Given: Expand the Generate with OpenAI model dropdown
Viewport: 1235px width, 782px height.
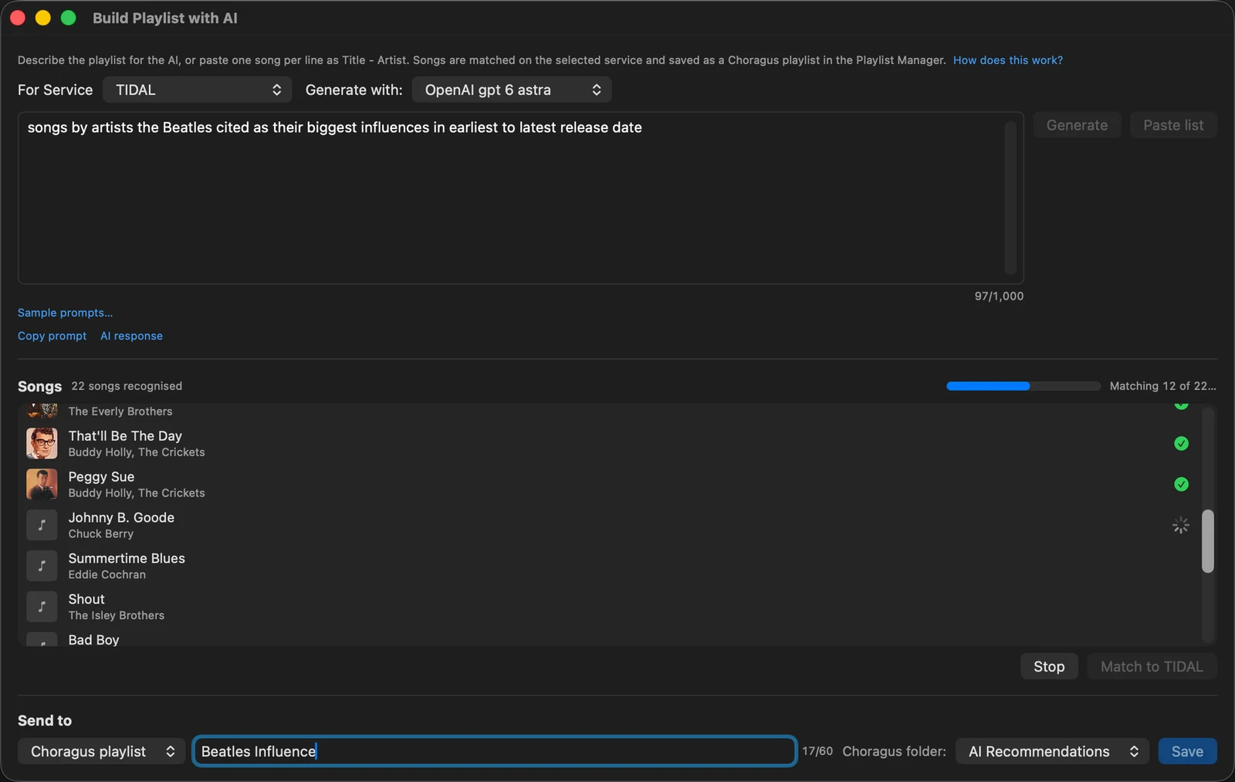Looking at the screenshot, I should point(512,90).
